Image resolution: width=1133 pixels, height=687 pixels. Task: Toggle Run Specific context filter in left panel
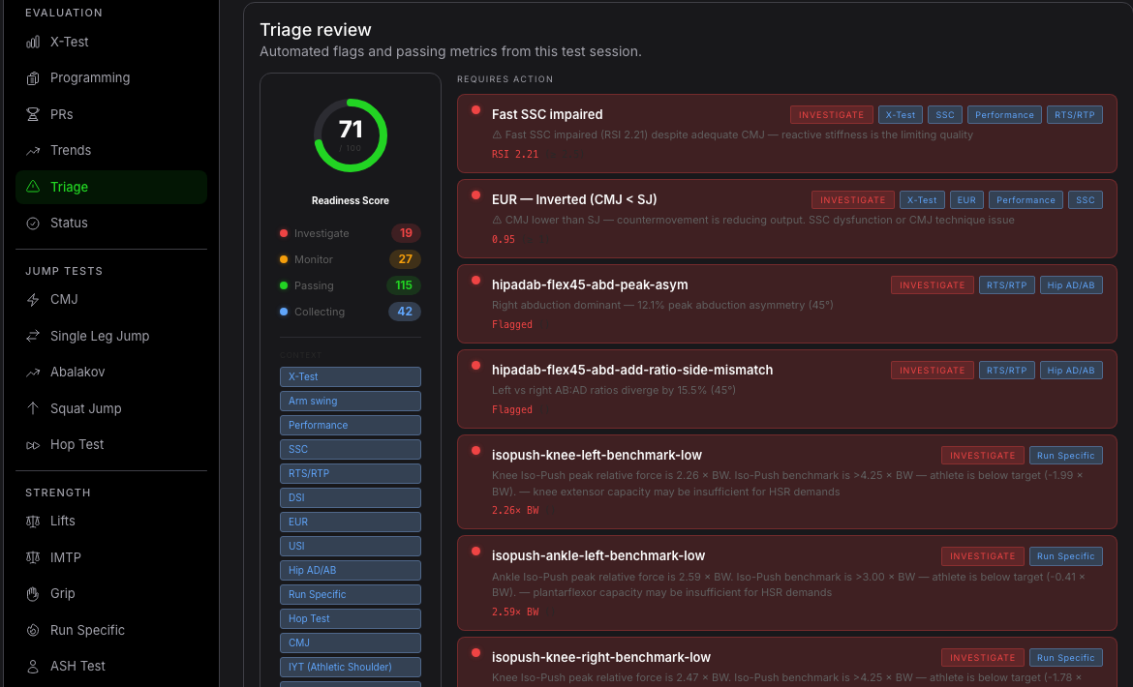tap(351, 595)
